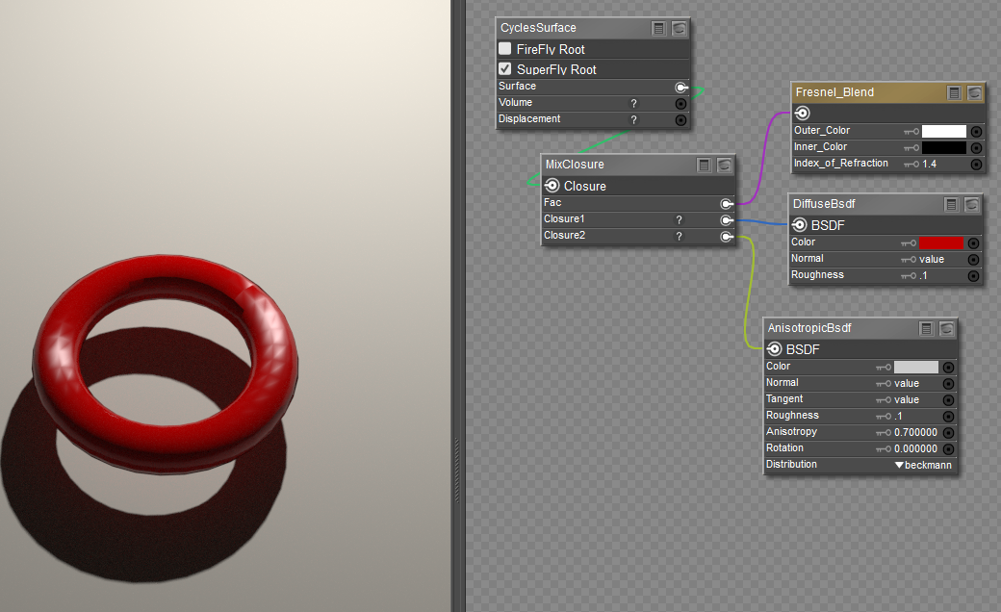1001x612 pixels.
Task: Toggle Fresnel_Blend node preview icon
Action: [975, 93]
